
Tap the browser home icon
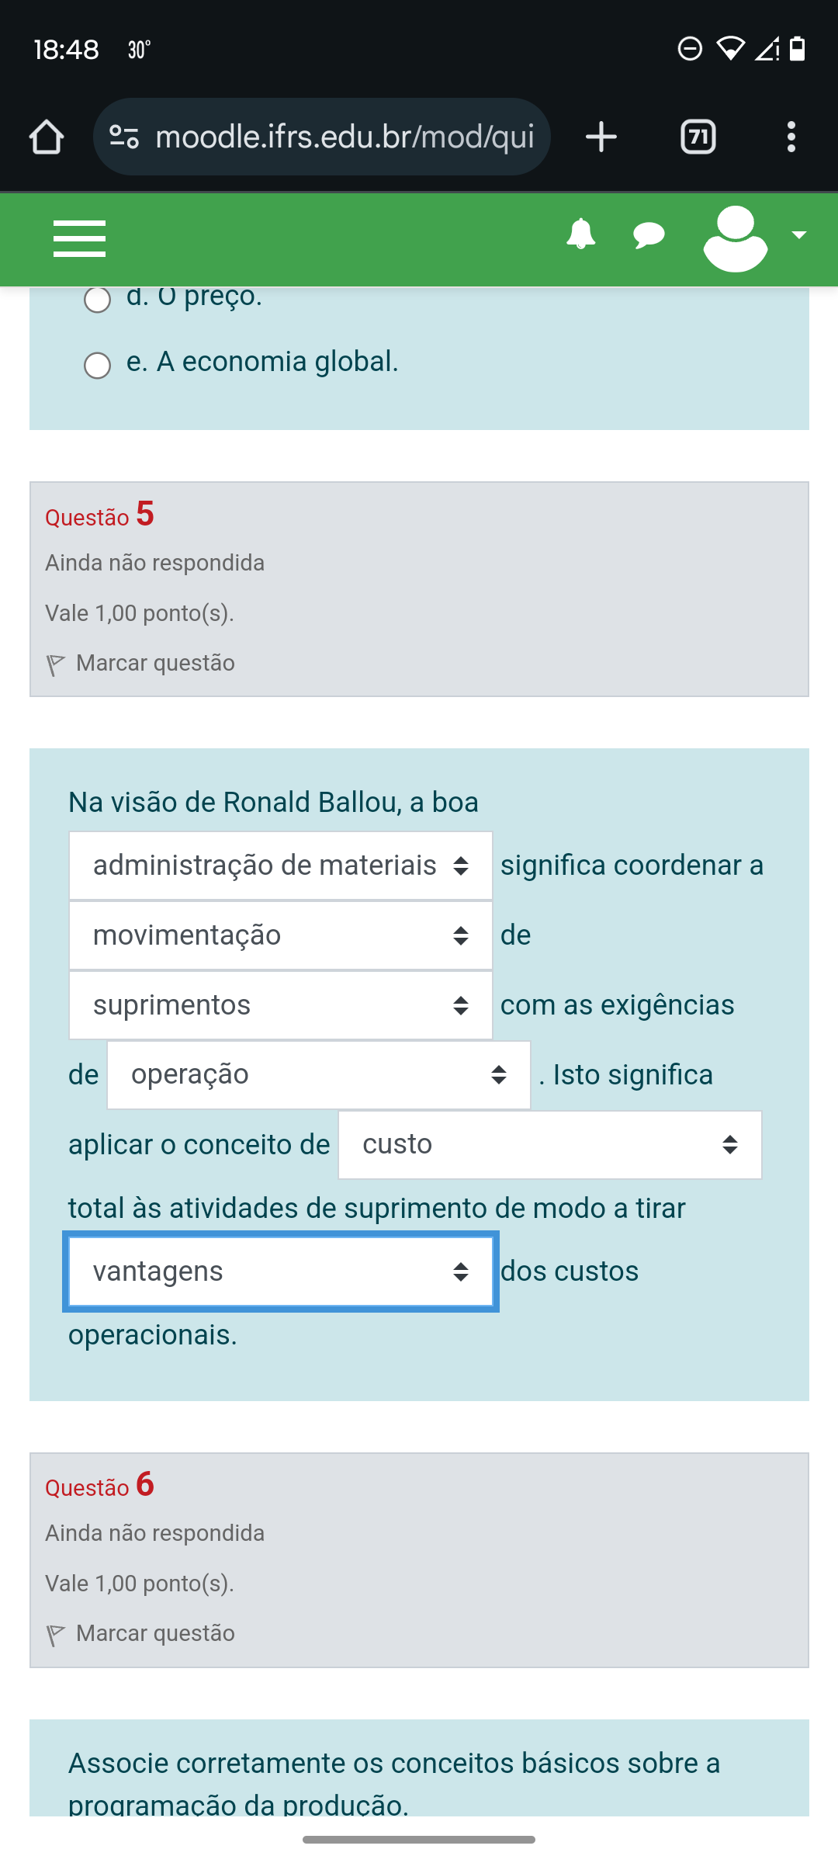[x=47, y=137]
